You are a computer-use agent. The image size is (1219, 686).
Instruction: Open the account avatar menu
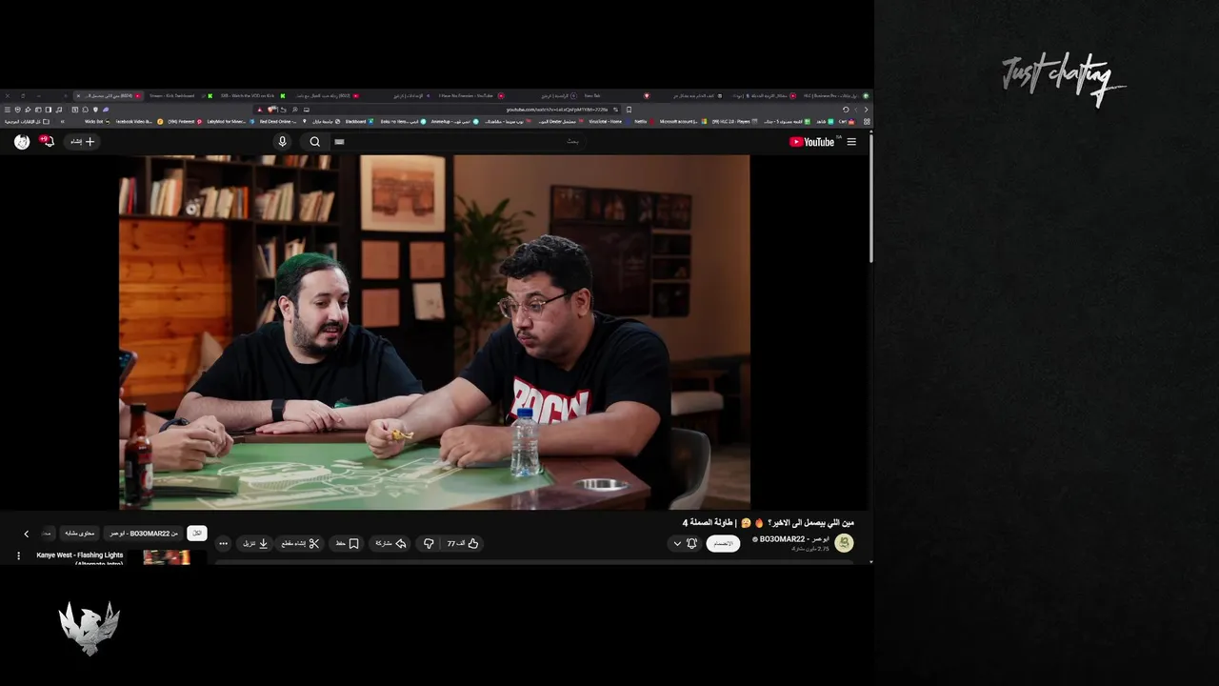22,142
